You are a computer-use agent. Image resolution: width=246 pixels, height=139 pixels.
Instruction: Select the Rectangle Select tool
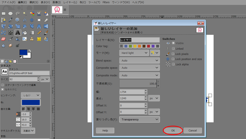click(x=3, y=14)
